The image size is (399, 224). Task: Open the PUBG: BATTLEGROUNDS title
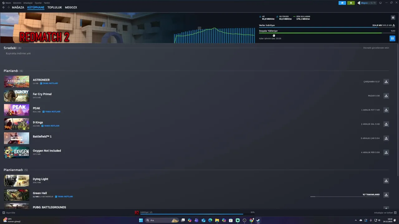click(x=49, y=207)
